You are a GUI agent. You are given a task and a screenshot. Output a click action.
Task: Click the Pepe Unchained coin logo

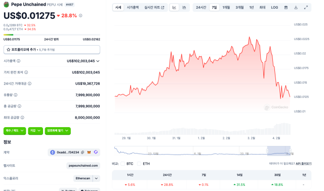point(7,5)
